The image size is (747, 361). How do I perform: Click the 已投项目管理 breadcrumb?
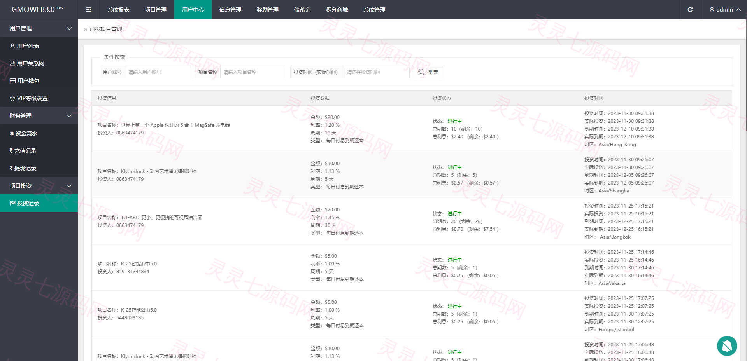(106, 29)
